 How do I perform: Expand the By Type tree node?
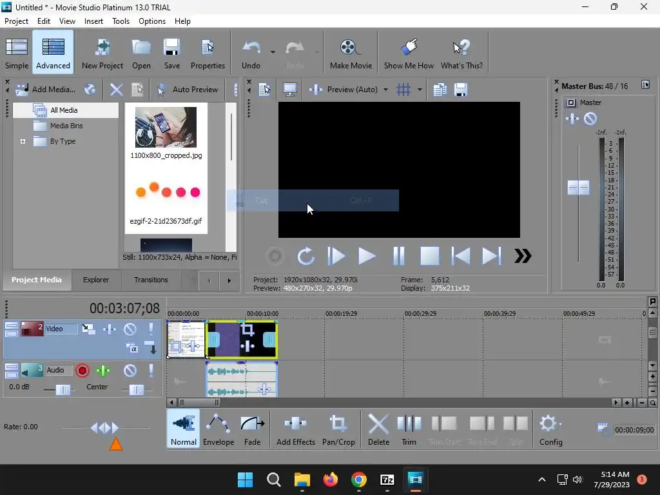pos(23,141)
